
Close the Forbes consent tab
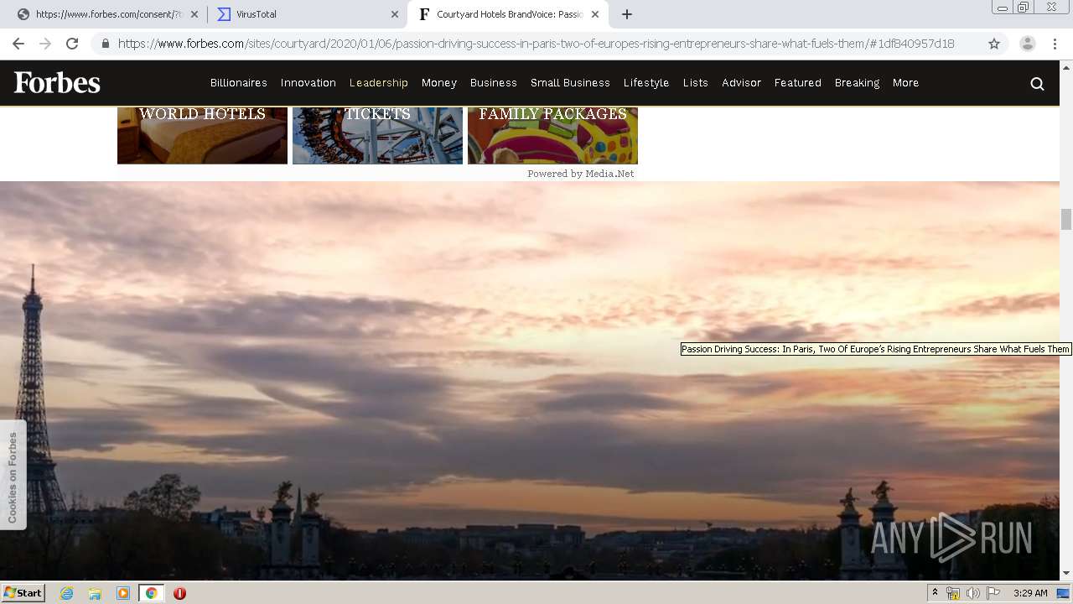(x=194, y=14)
